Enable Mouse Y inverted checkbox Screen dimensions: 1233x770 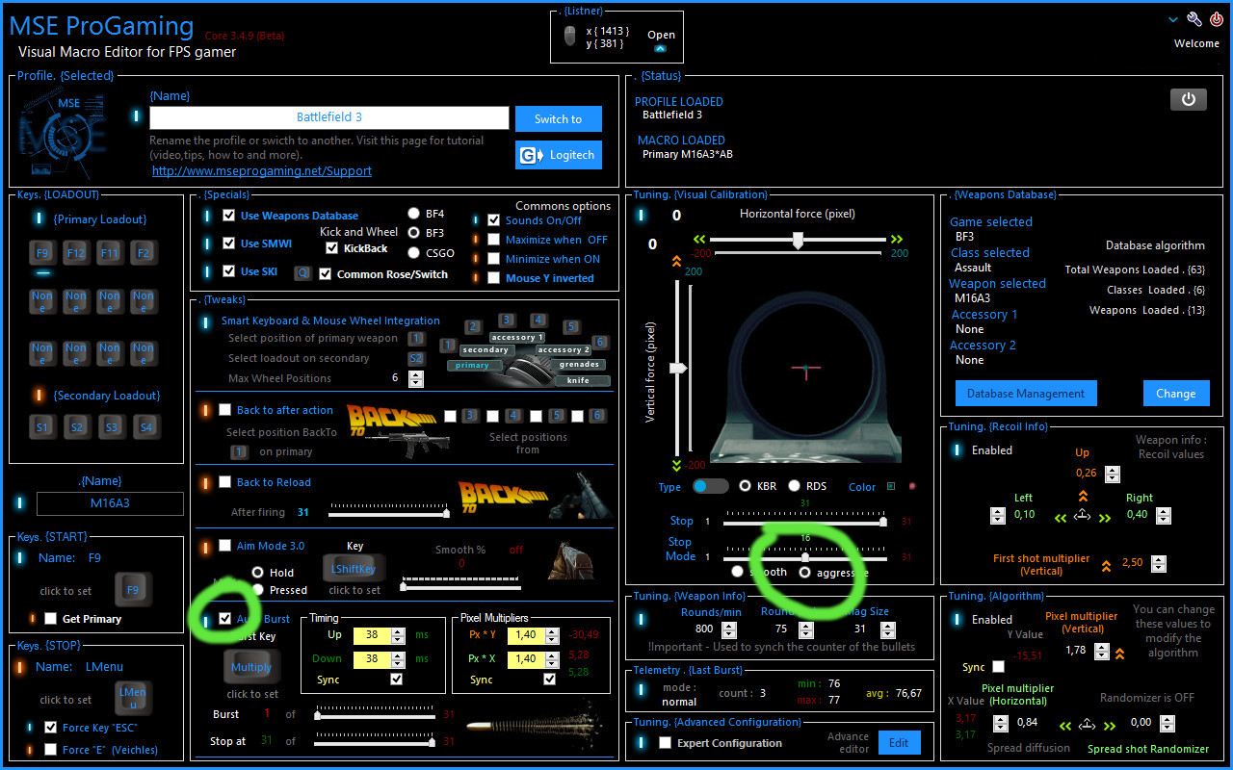point(494,278)
